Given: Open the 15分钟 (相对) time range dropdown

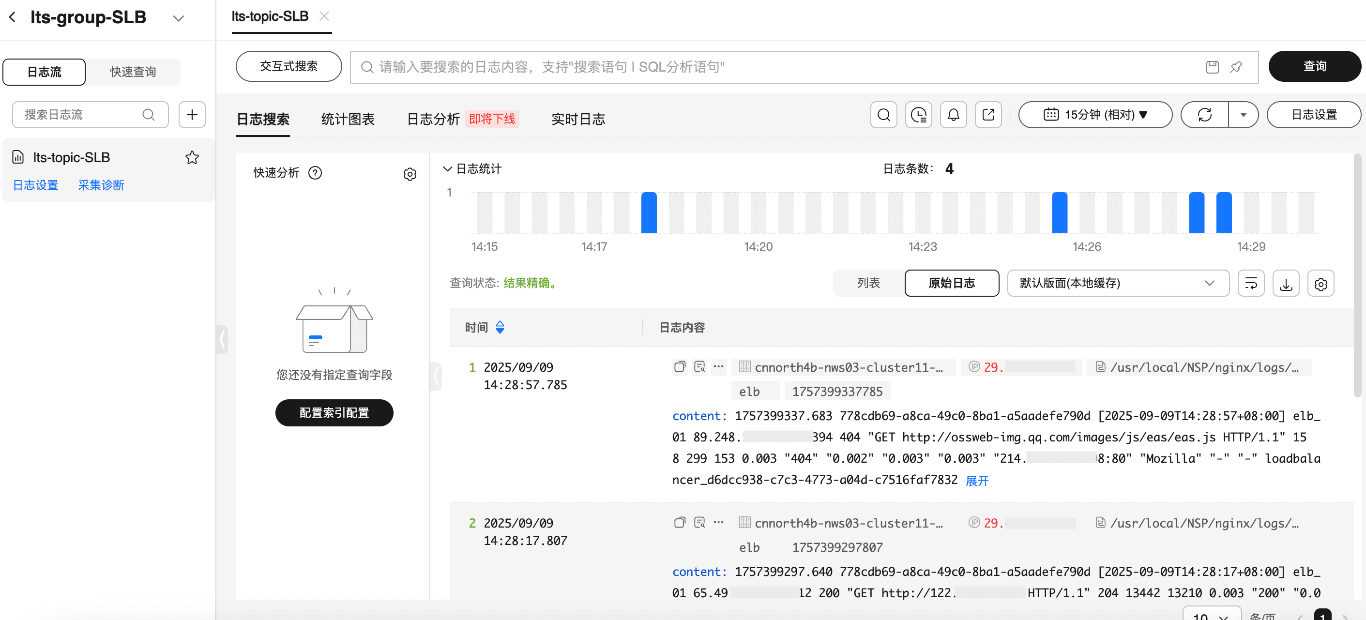Looking at the screenshot, I should pyautogui.click(x=1095, y=115).
